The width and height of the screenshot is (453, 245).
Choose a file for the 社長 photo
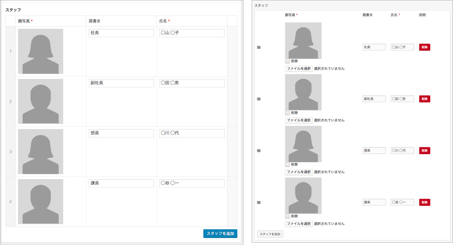(299, 68)
